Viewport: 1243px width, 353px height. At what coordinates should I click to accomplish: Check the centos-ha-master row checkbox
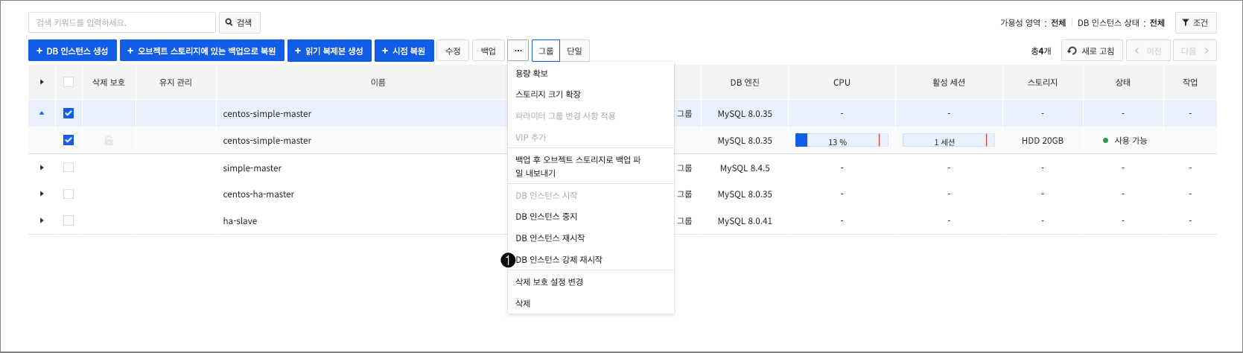[69, 194]
